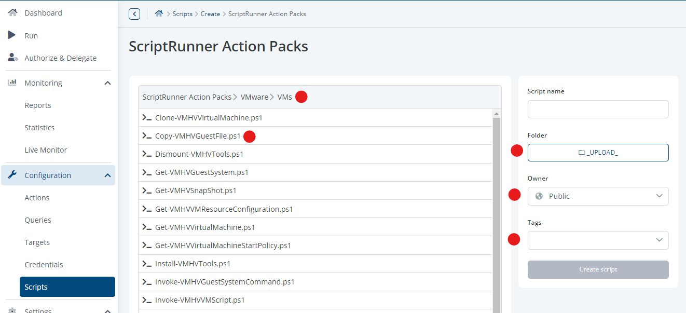The width and height of the screenshot is (686, 313).
Task: Click the PowerShell icon beside Get-VMHVGuestSystem.ps1
Action: pyautogui.click(x=147, y=172)
